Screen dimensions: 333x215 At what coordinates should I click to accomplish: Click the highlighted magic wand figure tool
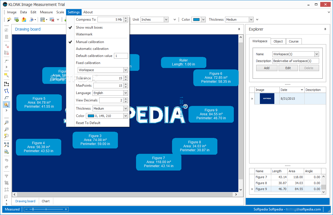6,105
